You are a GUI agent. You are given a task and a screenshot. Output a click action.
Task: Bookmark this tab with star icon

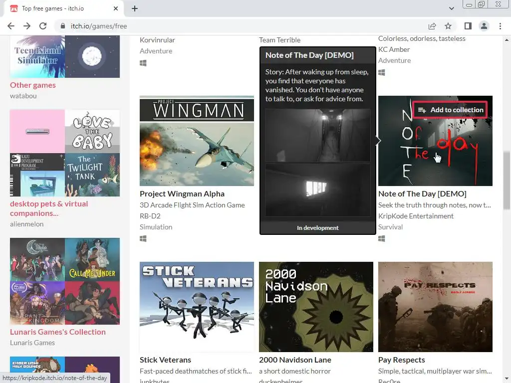click(448, 26)
